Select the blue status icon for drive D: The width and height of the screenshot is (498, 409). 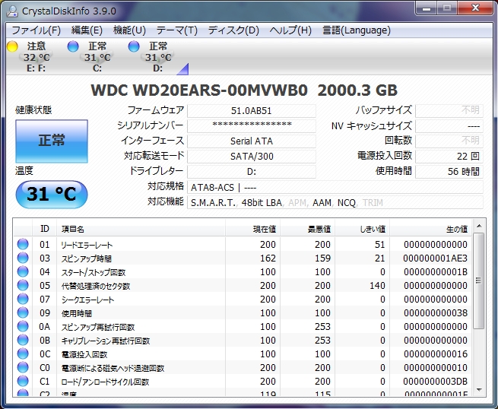(134, 46)
